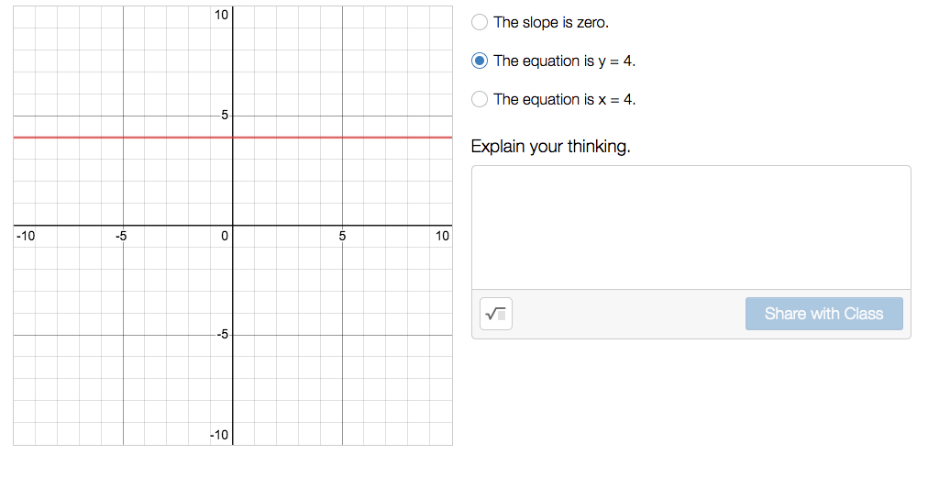Click the 5 label on the x-axis
Image resolution: width=939 pixels, height=488 pixels.
click(343, 236)
